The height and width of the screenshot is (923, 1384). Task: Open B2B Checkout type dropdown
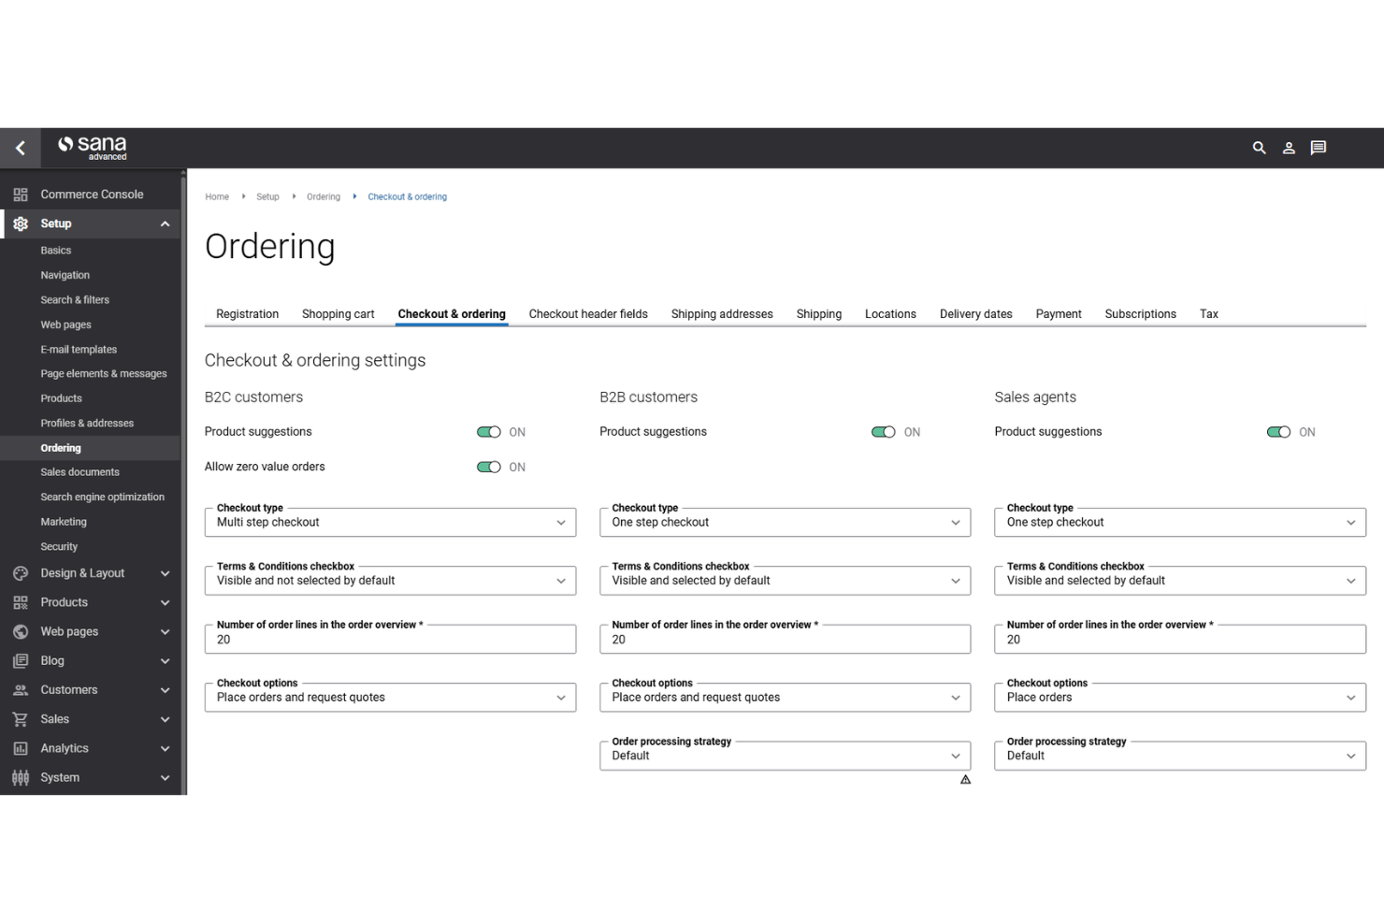(785, 522)
